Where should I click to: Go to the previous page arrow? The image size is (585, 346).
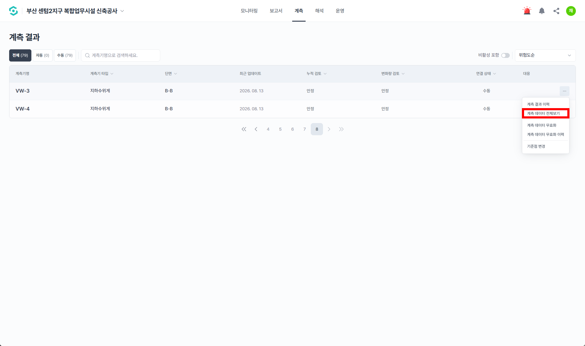tap(256, 129)
